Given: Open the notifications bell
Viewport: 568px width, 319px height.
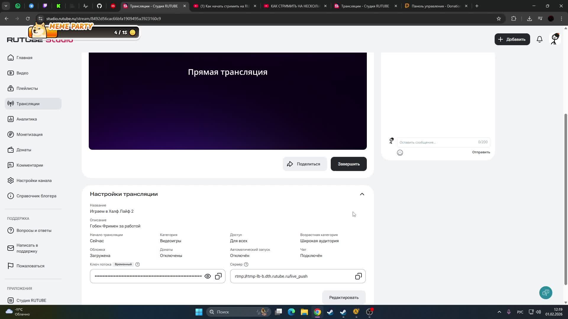Looking at the screenshot, I should tap(539, 39).
